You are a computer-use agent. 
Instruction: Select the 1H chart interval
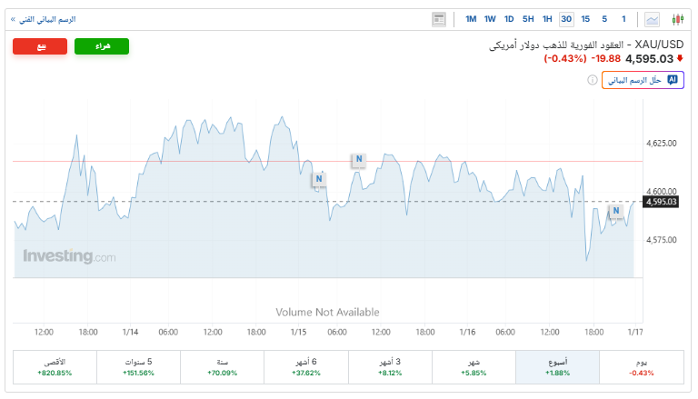pyautogui.click(x=547, y=19)
